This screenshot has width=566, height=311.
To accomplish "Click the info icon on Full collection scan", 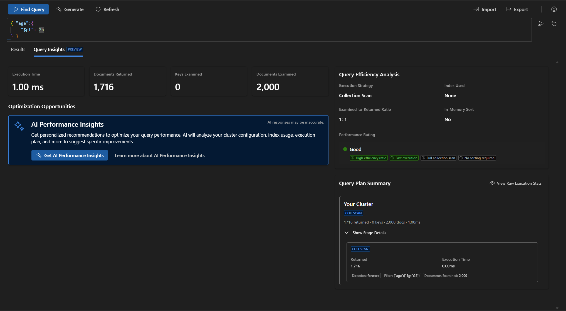I will tap(423, 158).
